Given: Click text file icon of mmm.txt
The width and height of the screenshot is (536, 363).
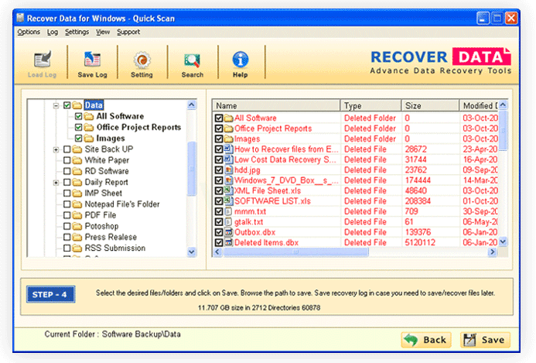Looking at the screenshot, I should coord(228,211).
